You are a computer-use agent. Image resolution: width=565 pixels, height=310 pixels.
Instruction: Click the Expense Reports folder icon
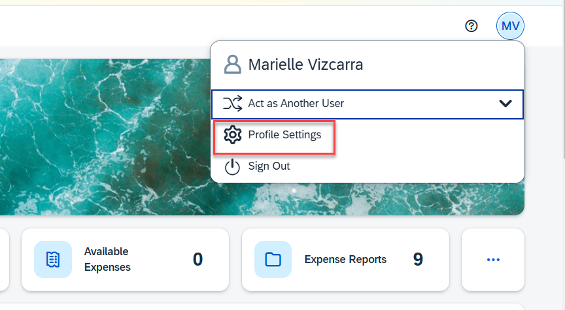pos(273,259)
